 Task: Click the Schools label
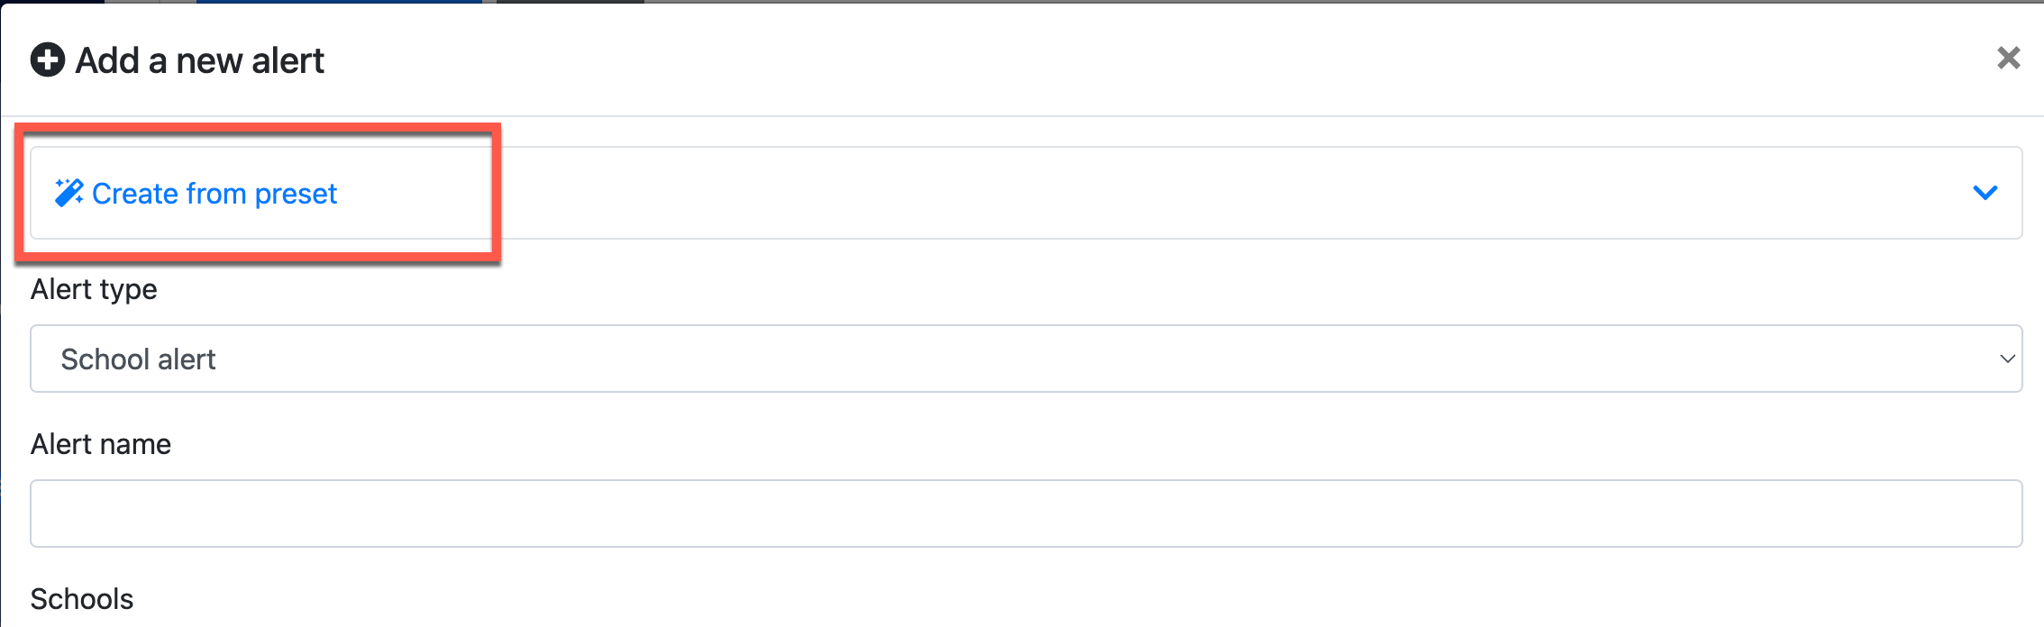82,599
